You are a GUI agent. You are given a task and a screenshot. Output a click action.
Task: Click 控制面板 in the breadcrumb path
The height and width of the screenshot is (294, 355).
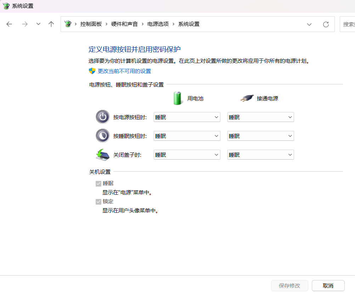(91, 24)
